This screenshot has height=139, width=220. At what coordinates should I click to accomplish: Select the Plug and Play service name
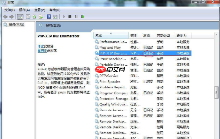pyautogui.click(x=110, y=47)
